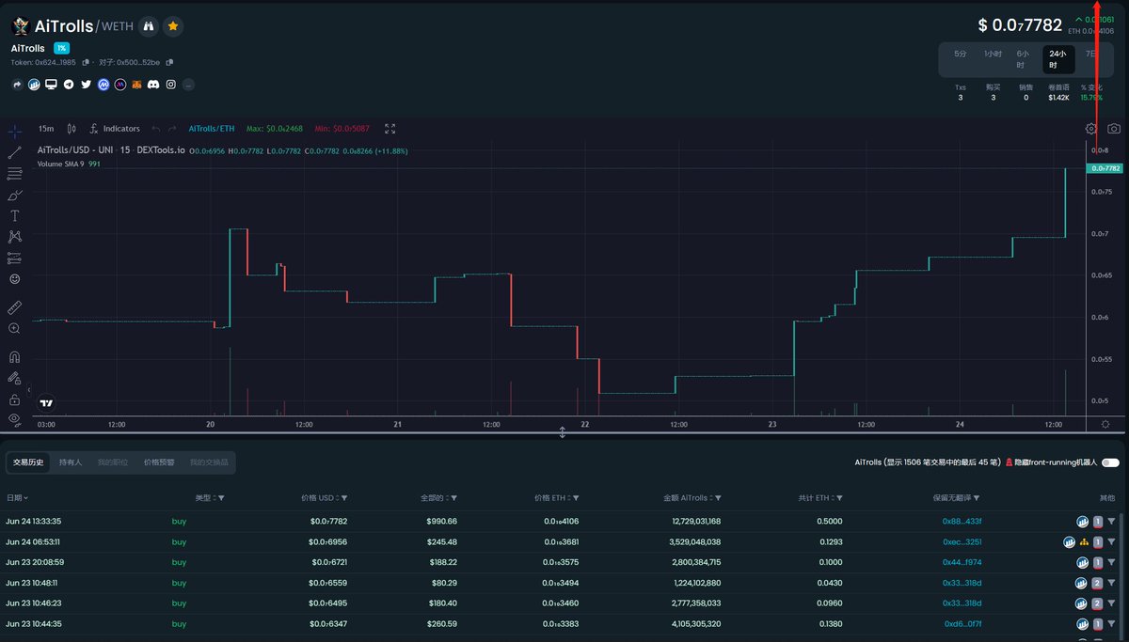The image size is (1129, 642).
Task: Toggle the magnet snap mode
Action: 14,357
